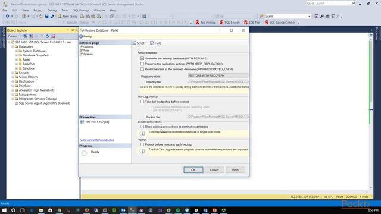This screenshot has width=381, height=214.
Task: Click the info icon beside Full-Text Upgrade note
Action: pyautogui.click(x=142, y=151)
